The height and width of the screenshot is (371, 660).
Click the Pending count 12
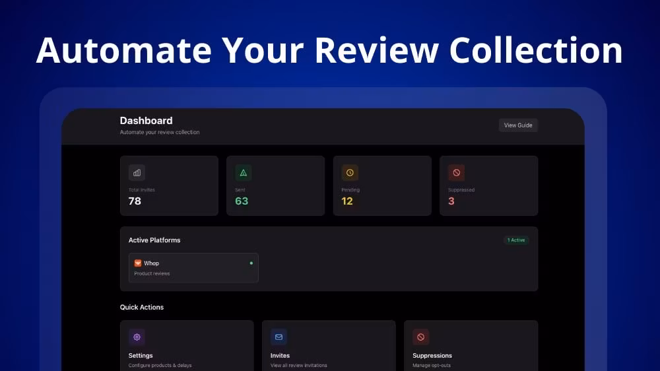click(x=347, y=201)
